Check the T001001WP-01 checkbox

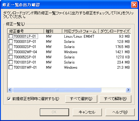[11, 67]
